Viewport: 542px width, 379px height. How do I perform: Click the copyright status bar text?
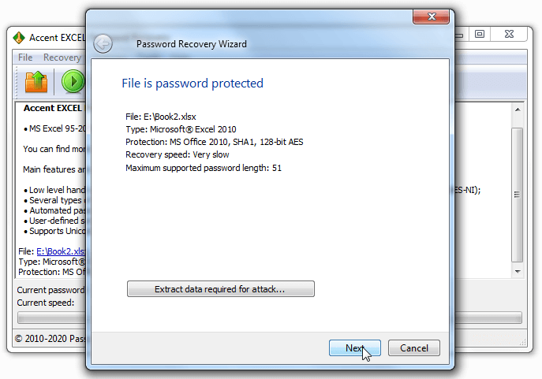pyautogui.click(x=50, y=339)
